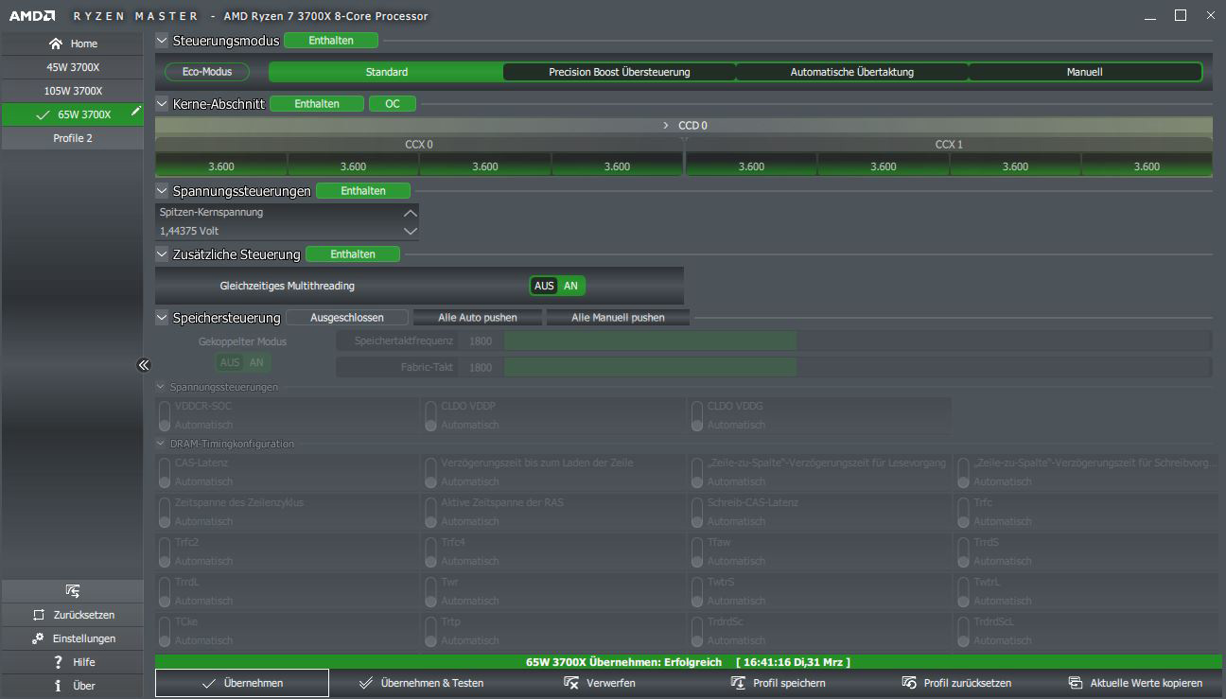Choose Standard control mode
The image size is (1226, 699).
click(386, 72)
